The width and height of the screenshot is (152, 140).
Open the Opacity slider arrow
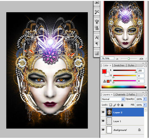click(145, 99)
